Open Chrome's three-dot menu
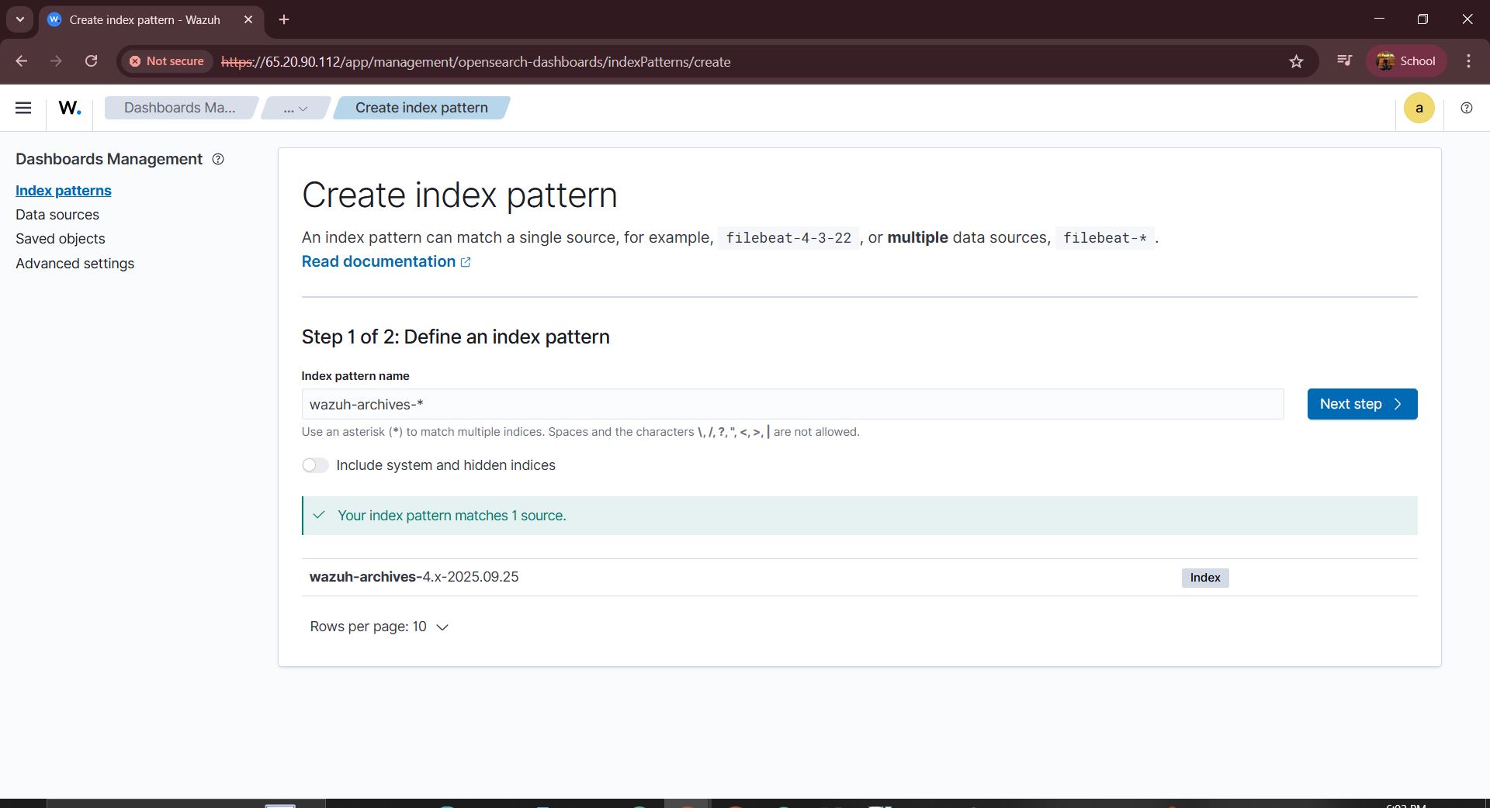 (x=1468, y=61)
